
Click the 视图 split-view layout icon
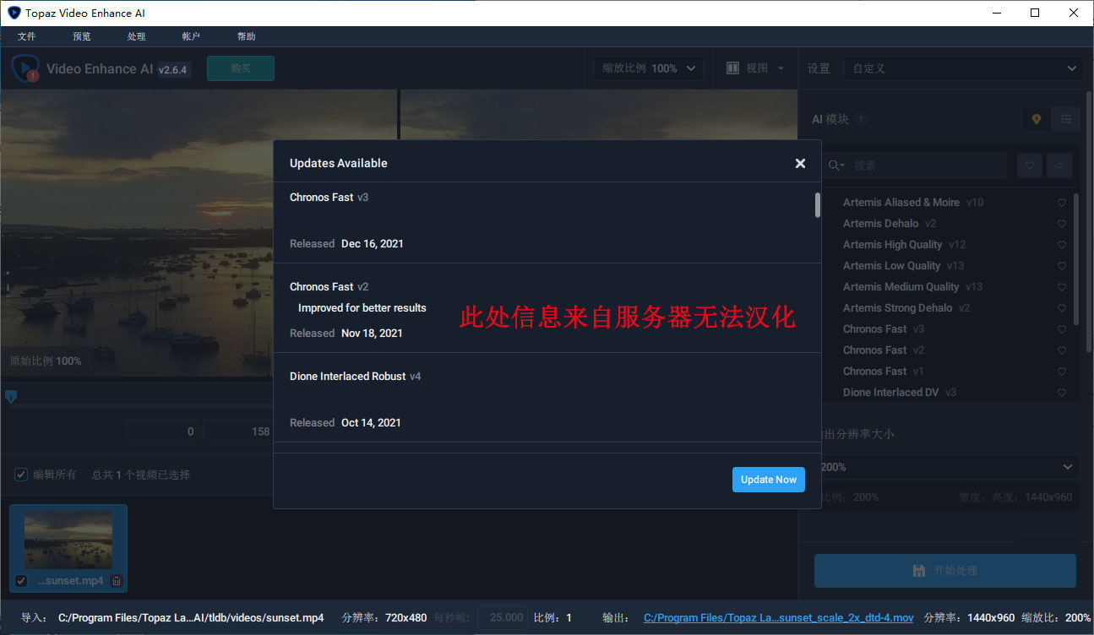733,68
